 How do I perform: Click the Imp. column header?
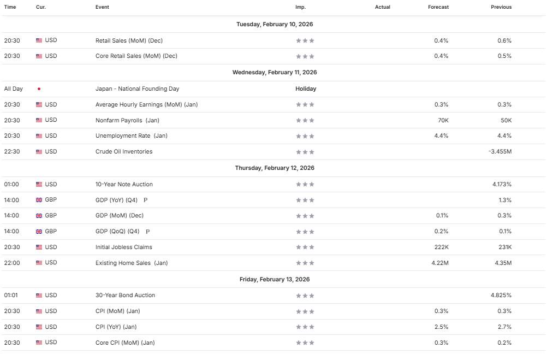(x=300, y=7)
